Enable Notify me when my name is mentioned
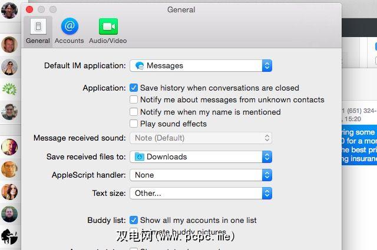This screenshot has width=377, height=250. (134, 112)
